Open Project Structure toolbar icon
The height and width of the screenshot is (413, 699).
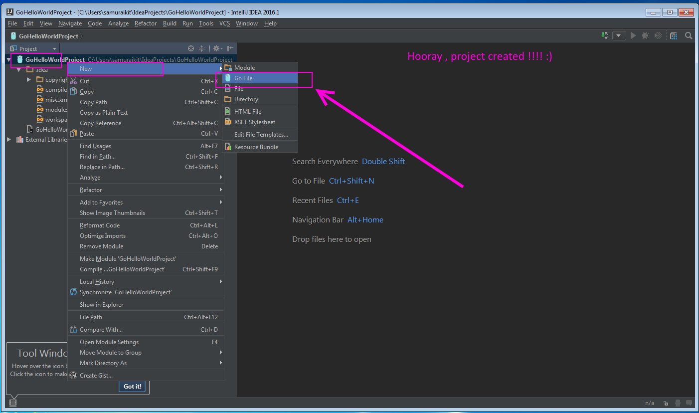[x=674, y=35]
